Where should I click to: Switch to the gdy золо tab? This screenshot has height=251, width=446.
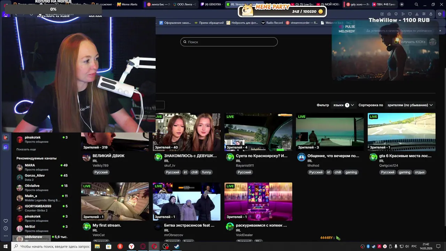click(358, 5)
